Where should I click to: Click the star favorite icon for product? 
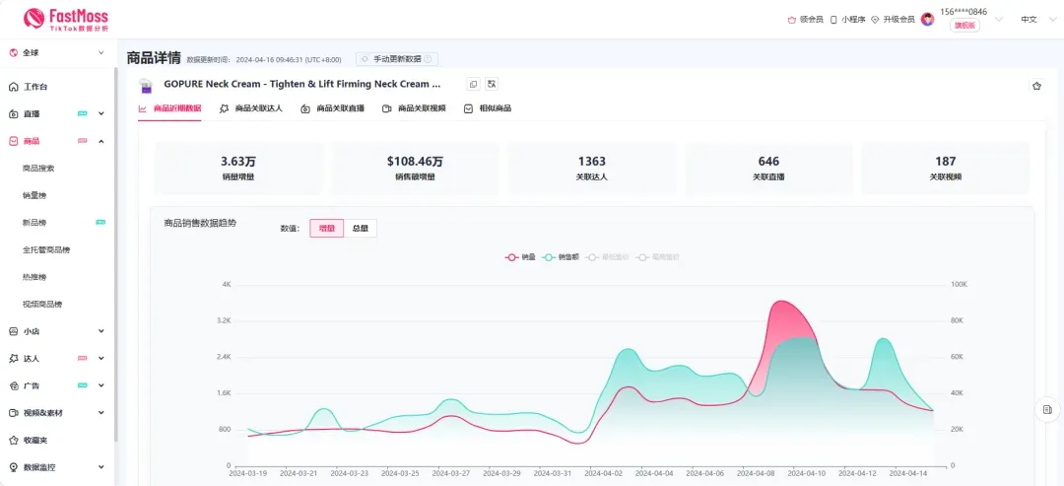(x=1036, y=86)
